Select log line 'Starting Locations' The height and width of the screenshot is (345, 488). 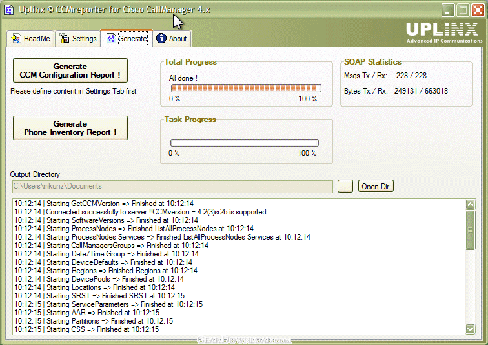tap(95, 287)
